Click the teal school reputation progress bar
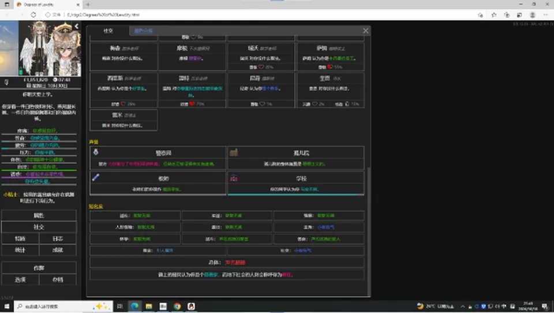 [x=295, y=194]
